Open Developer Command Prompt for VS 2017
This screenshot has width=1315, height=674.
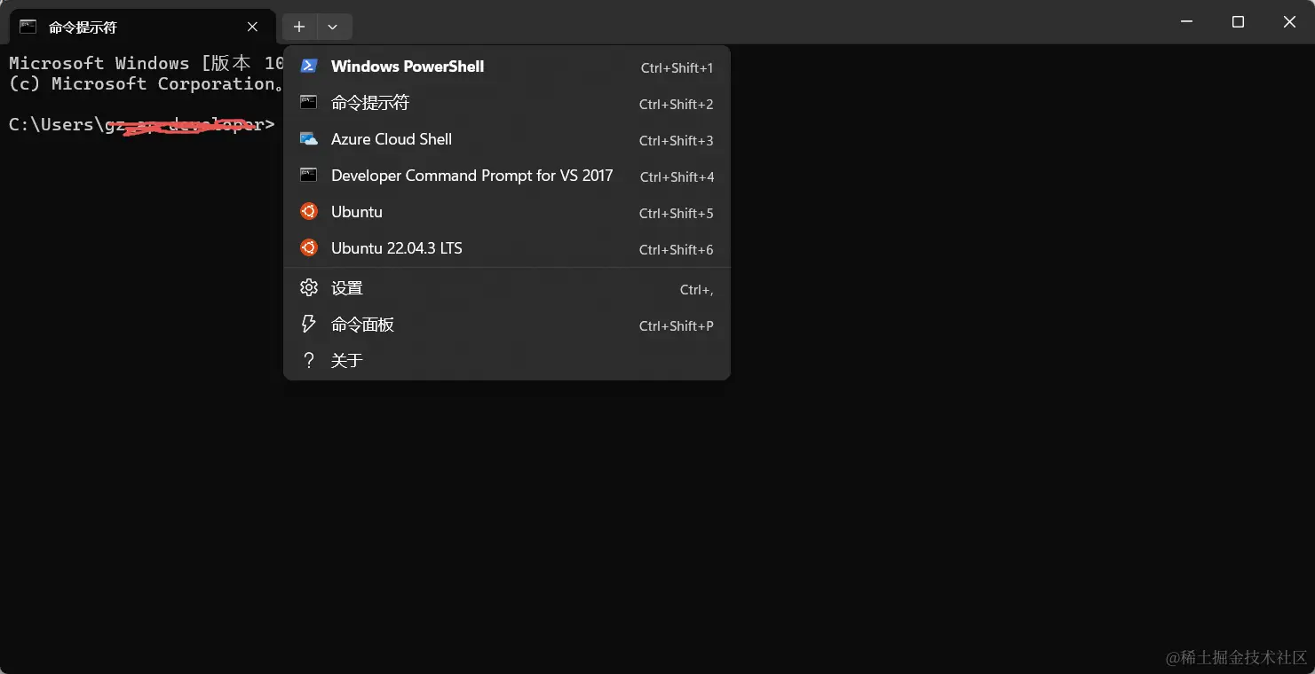point(507,176)
